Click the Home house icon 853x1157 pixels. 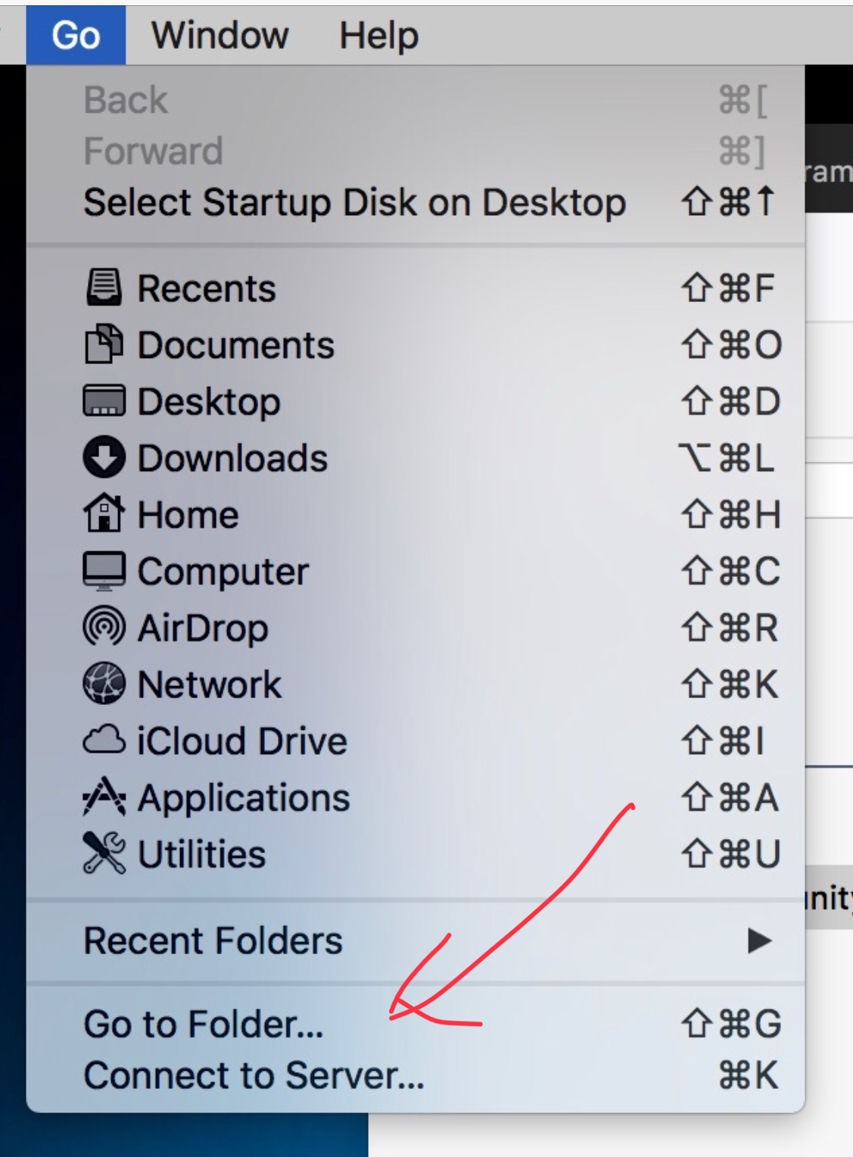coord(104,514)
